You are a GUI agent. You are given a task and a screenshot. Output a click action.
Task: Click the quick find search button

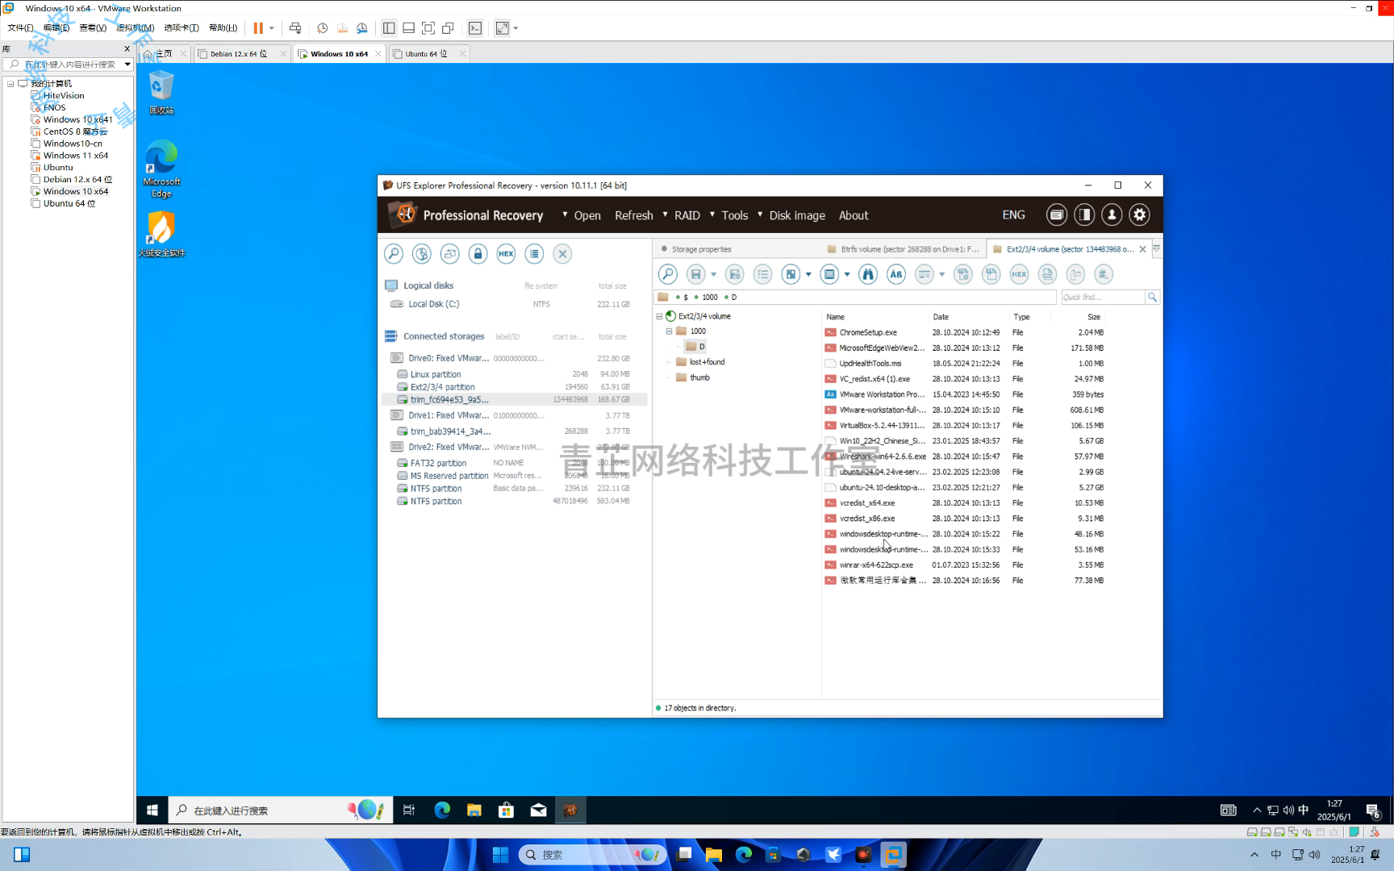(x=1152, y=298)
